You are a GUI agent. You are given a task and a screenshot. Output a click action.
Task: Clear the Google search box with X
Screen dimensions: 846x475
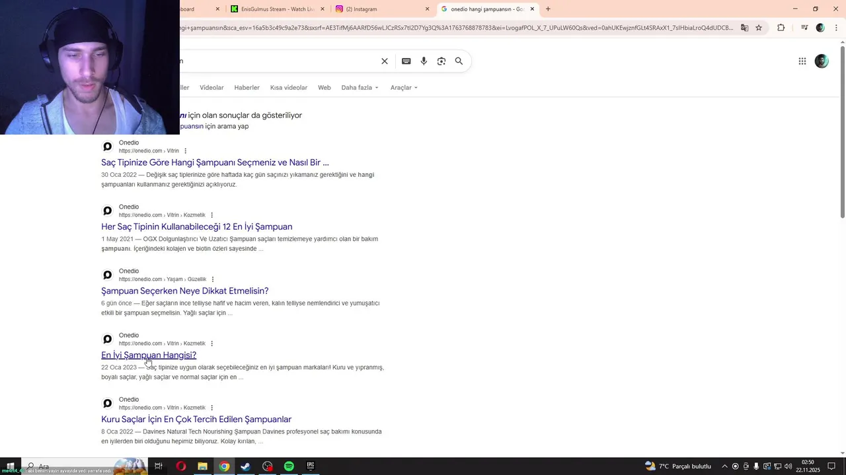tap(385, 61)
